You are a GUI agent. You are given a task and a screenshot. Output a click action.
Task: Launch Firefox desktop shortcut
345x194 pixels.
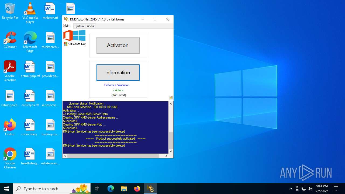coord(10,127)
